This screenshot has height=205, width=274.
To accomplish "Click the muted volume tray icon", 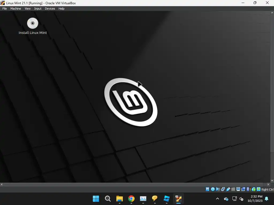I will click(241, 199).
